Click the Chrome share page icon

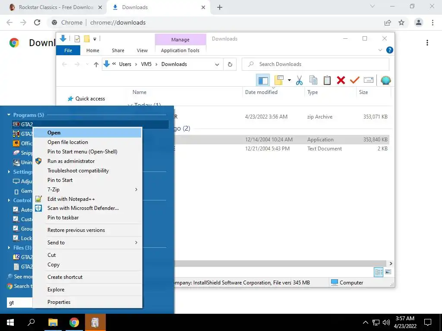[388, 22]
